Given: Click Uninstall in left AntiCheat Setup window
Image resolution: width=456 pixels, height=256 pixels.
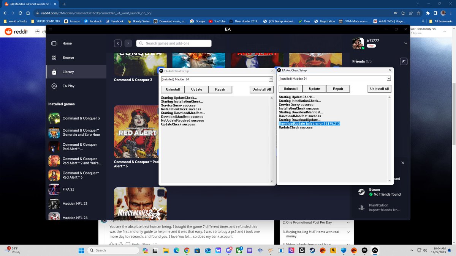Looking at the screenshot, I should pyautogui.click(x=173, y=89).
